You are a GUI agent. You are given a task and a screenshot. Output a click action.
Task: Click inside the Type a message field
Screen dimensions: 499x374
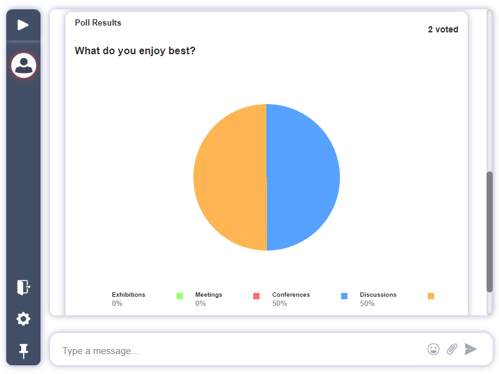coord(187,350)
